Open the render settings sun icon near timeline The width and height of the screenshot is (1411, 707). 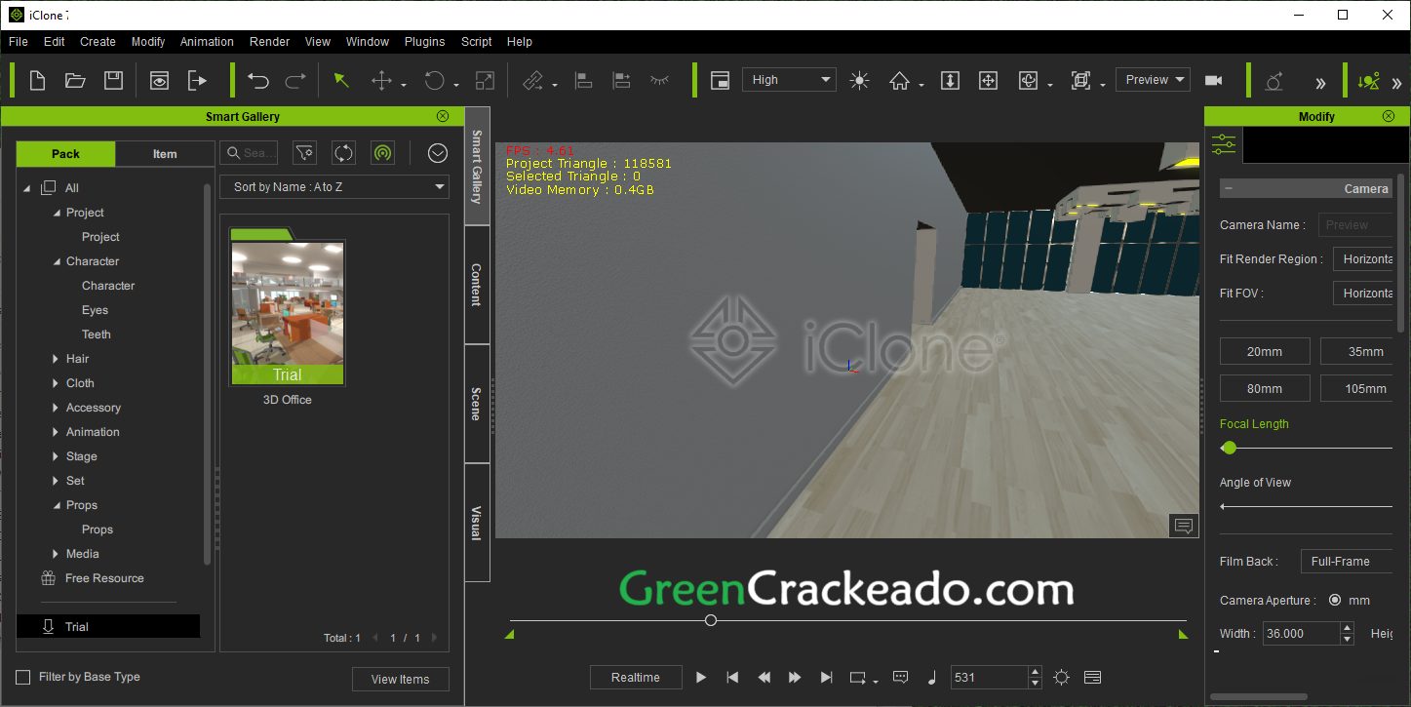(1061, 677)
